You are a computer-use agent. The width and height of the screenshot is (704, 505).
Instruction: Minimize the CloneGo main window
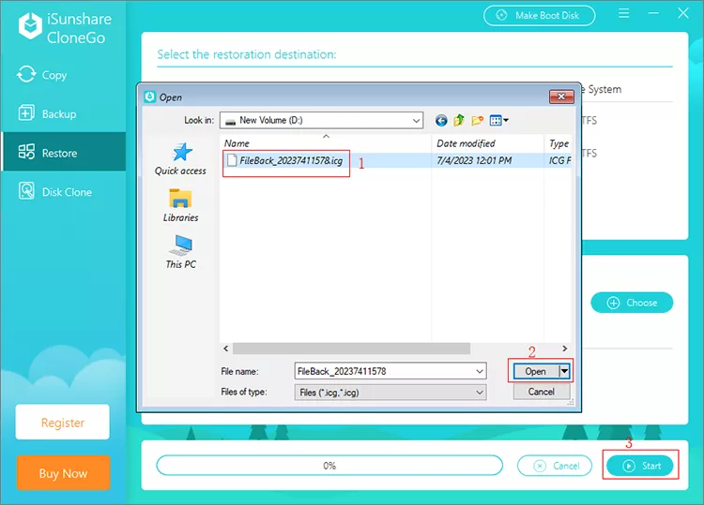[x=653, y=13]
